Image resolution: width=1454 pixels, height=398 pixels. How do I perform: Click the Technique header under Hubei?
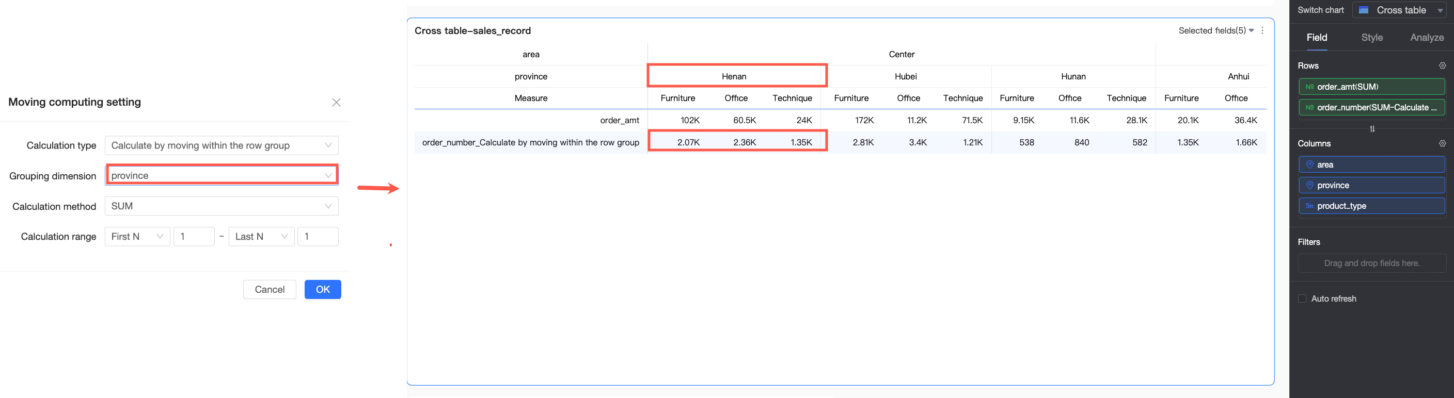(963, 98)
